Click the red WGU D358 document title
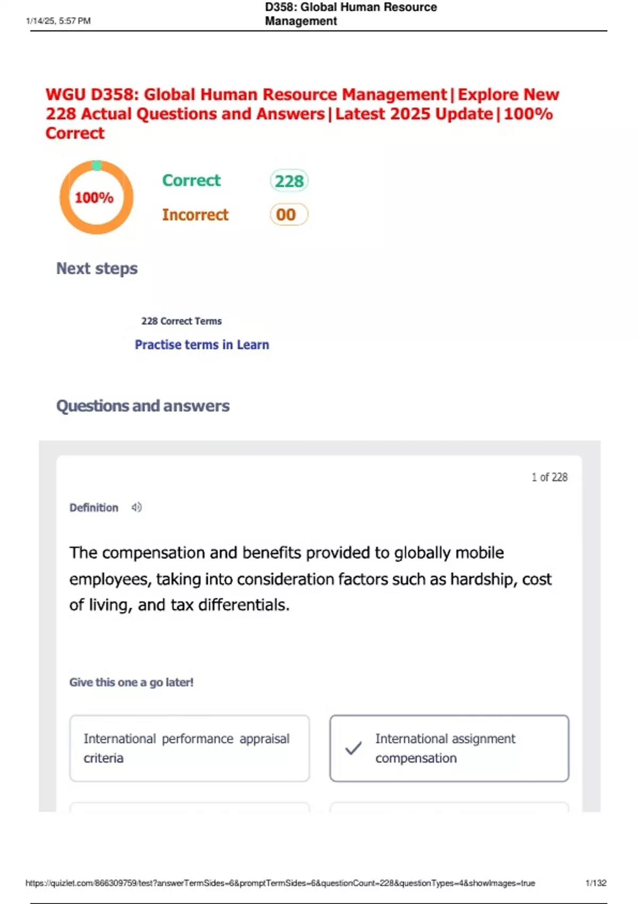The image size is (638, 904). [x=302, y=113]
